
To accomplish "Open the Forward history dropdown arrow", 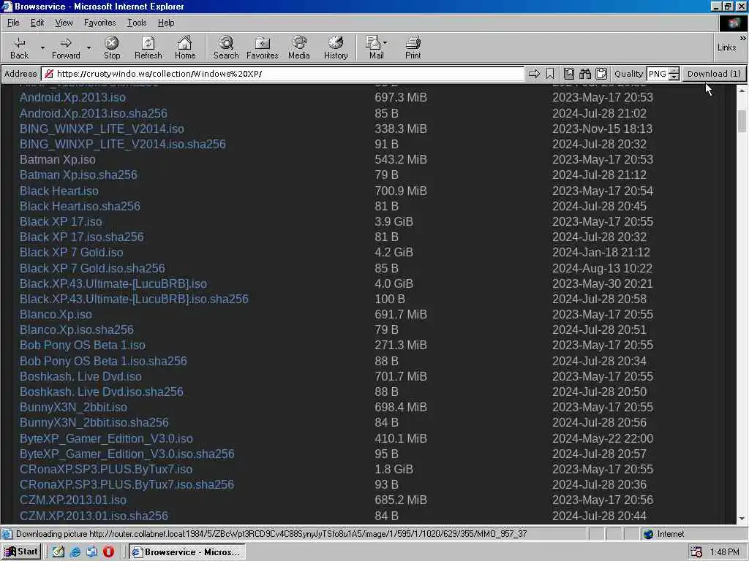I will [x=89, y=47].
